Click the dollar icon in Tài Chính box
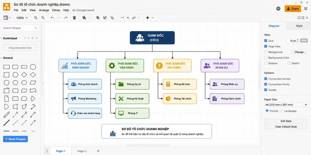The width and height of the screenshot is (311, 155). click(x=159, y=65)
